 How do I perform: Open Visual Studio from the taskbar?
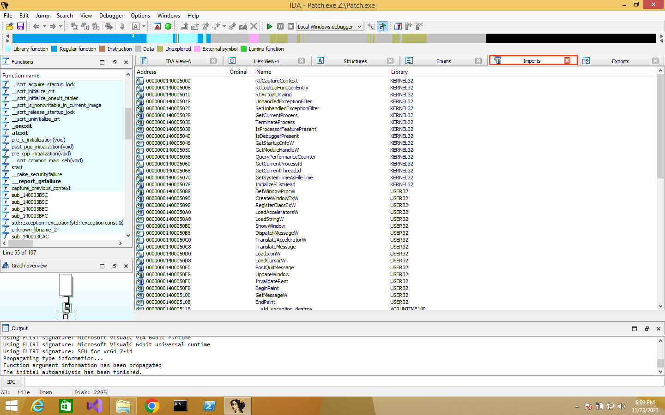pyautogui.click(x=94, y=406)
